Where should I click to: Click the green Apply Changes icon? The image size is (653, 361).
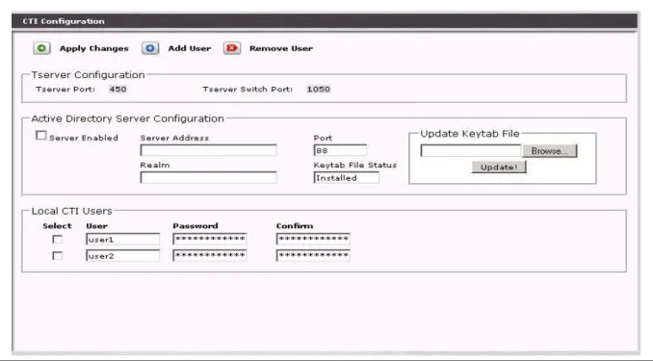point(41,48)
